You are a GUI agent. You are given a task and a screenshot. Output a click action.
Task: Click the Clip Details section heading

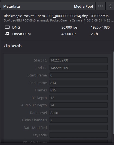[x=13, y=46]
